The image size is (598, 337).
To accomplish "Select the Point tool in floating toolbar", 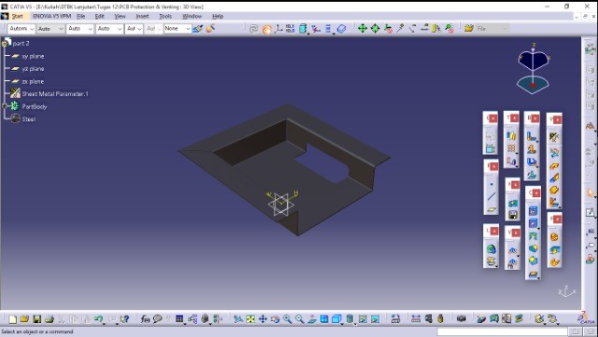I will point(491,184).
